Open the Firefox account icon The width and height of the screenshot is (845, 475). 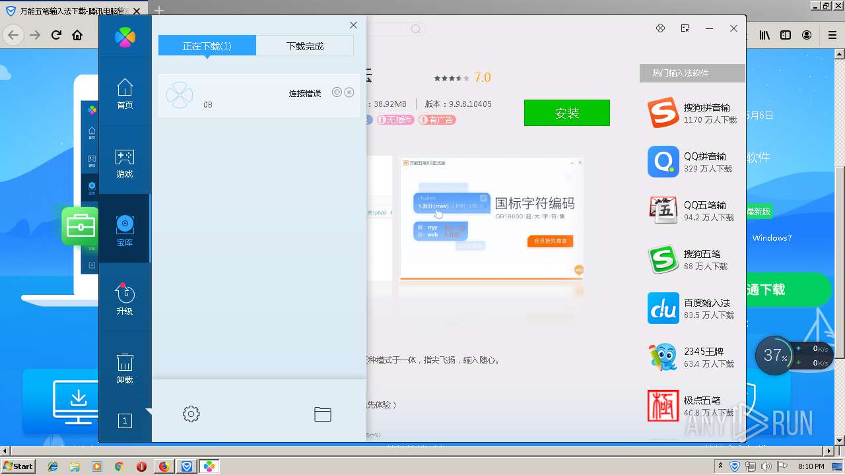[x=807, y=35]
